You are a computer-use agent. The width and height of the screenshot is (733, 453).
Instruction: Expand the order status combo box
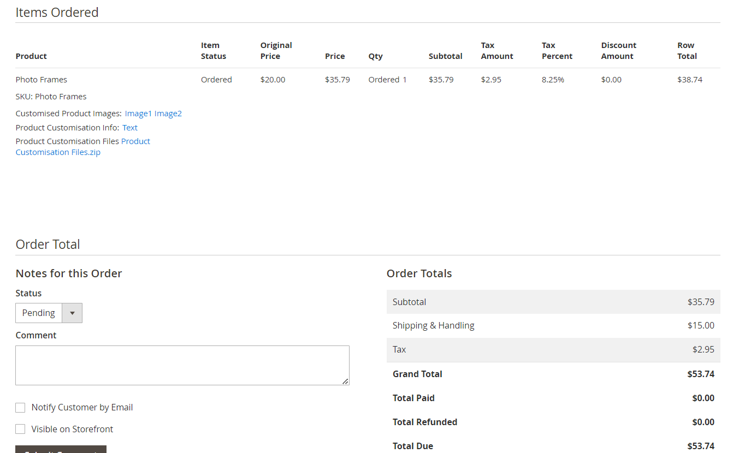(x=72, y=313)
